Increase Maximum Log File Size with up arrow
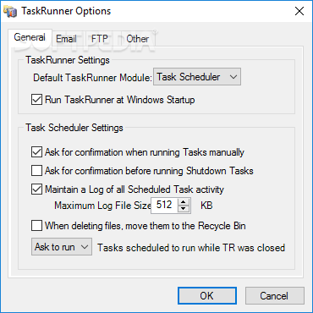 pos(184,201)
